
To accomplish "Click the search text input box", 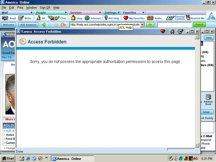I will [x=174, y=25].
